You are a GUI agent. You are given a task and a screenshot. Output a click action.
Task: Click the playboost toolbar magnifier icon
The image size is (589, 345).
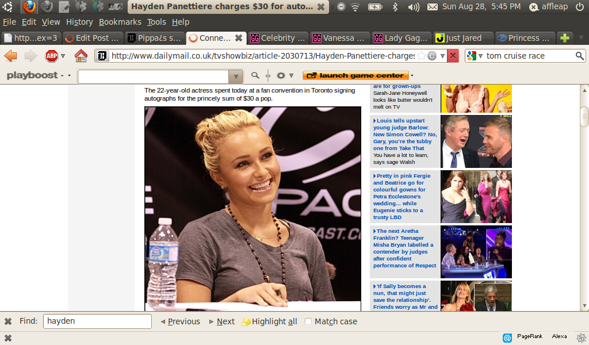click(255, 75)
